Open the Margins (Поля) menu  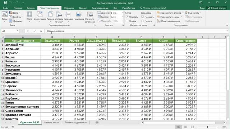point(29,17)
